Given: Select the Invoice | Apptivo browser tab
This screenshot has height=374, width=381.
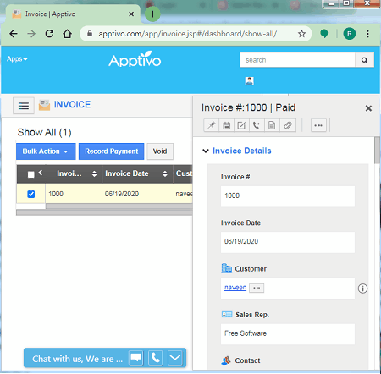Looking at the screenshot, I should point(72,14).
